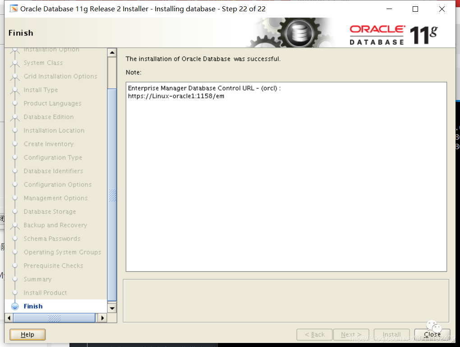This screenshot has height=347, width=460.
Task: Click the Schema Passwords step bullet icon
Action: pyautogui.click(x=15, y=238)
